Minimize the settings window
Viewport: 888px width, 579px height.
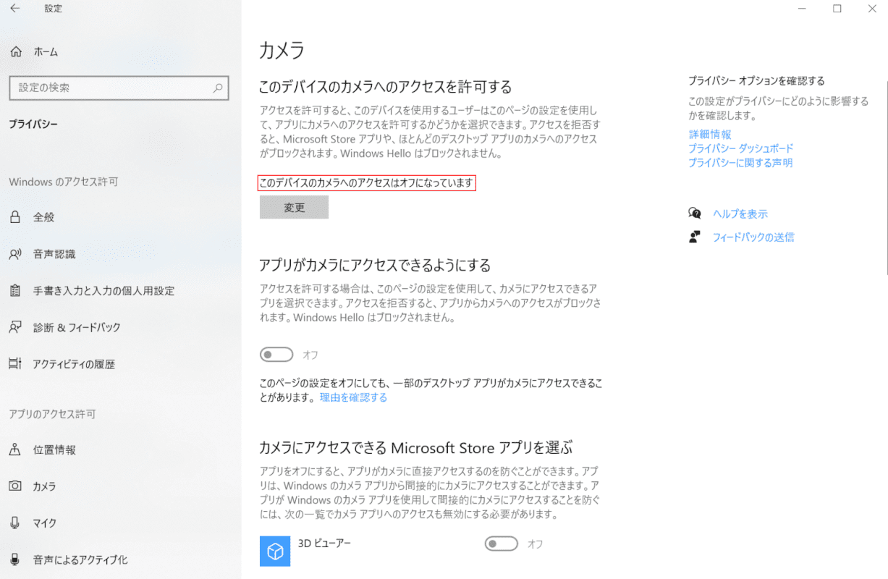[x=802, y=9]
